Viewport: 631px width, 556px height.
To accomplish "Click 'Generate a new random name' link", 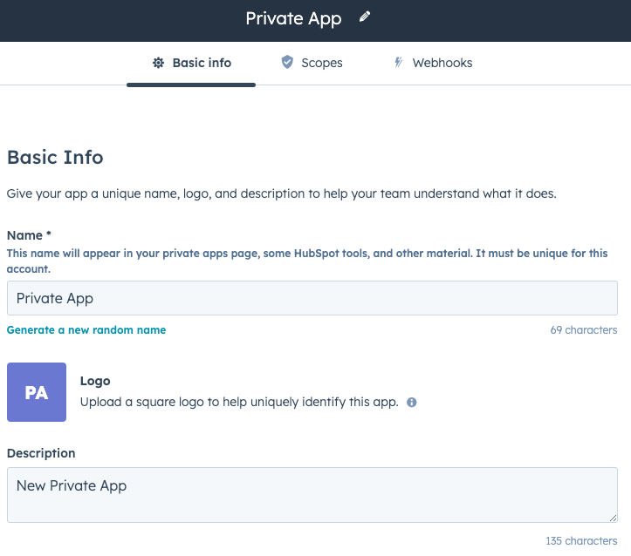I will pyautogui.click(x=86, y=330).
